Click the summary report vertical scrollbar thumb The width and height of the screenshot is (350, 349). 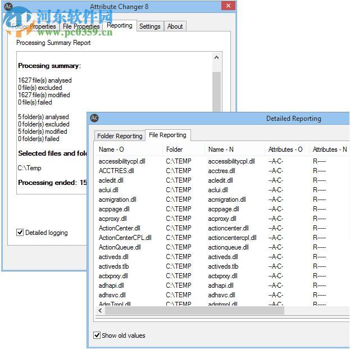pos(216,92)
